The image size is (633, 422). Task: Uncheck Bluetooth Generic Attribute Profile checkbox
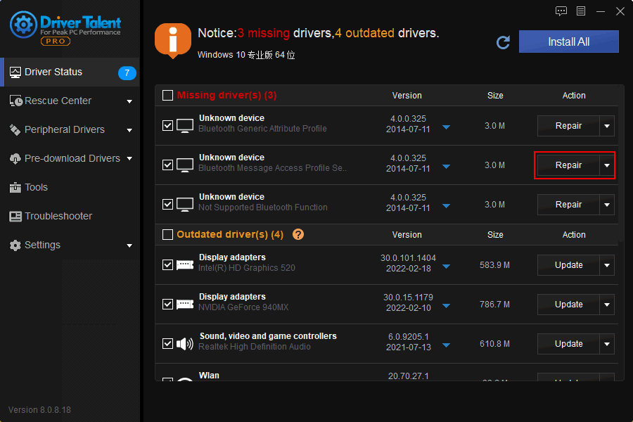[x=167, y=126]
